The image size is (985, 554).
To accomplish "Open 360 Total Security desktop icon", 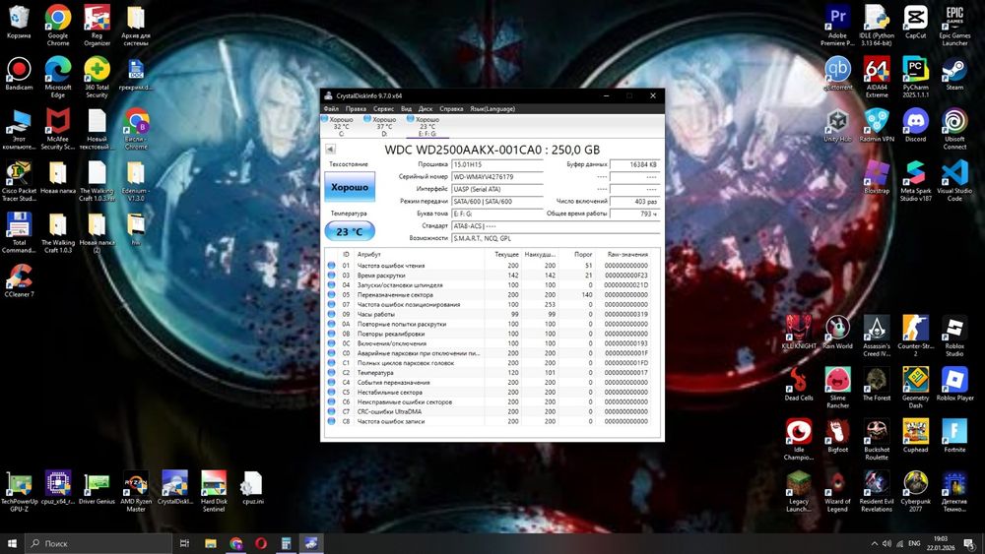I will click(x=97, y=77).
